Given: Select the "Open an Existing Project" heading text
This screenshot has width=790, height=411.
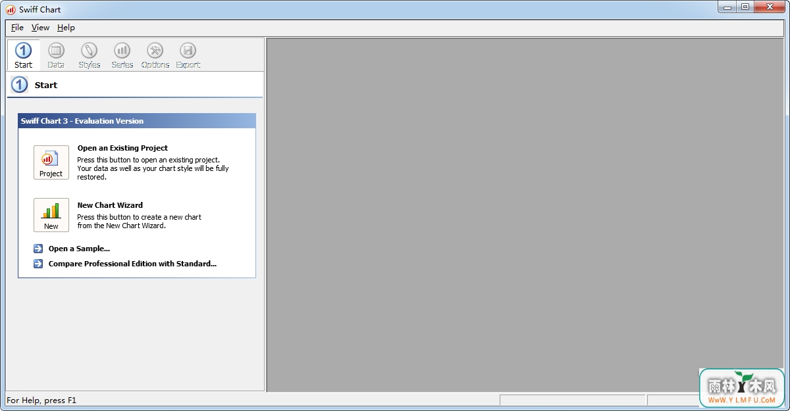Looking at the screenshot, I should coord(122,148).
